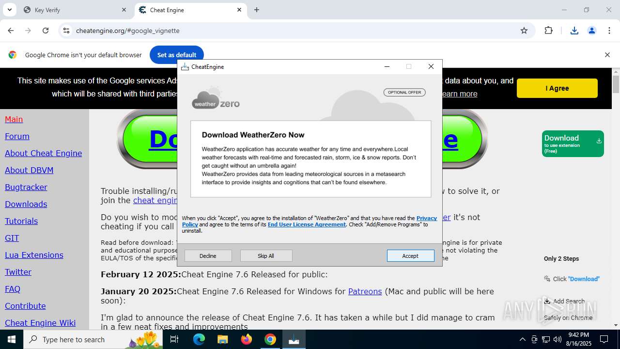Select Google Chrome taskbar icon

pos(270,339)
